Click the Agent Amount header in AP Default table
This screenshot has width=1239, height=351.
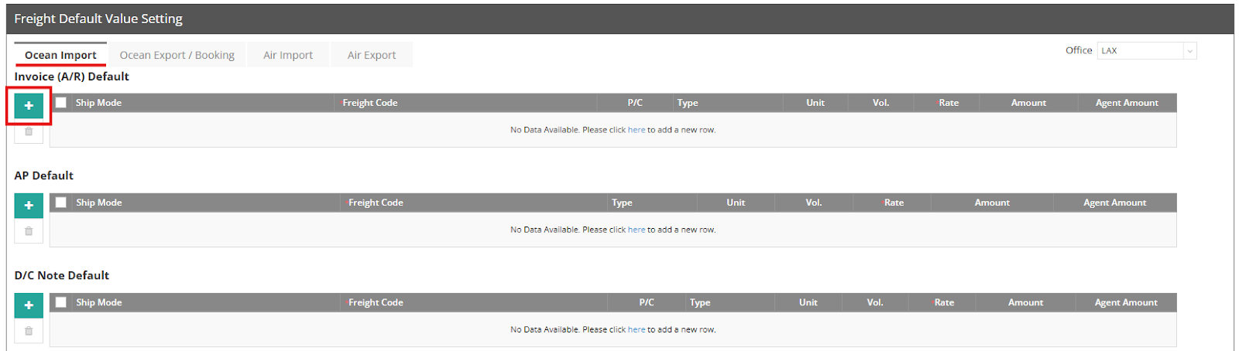pos(1114,203)
